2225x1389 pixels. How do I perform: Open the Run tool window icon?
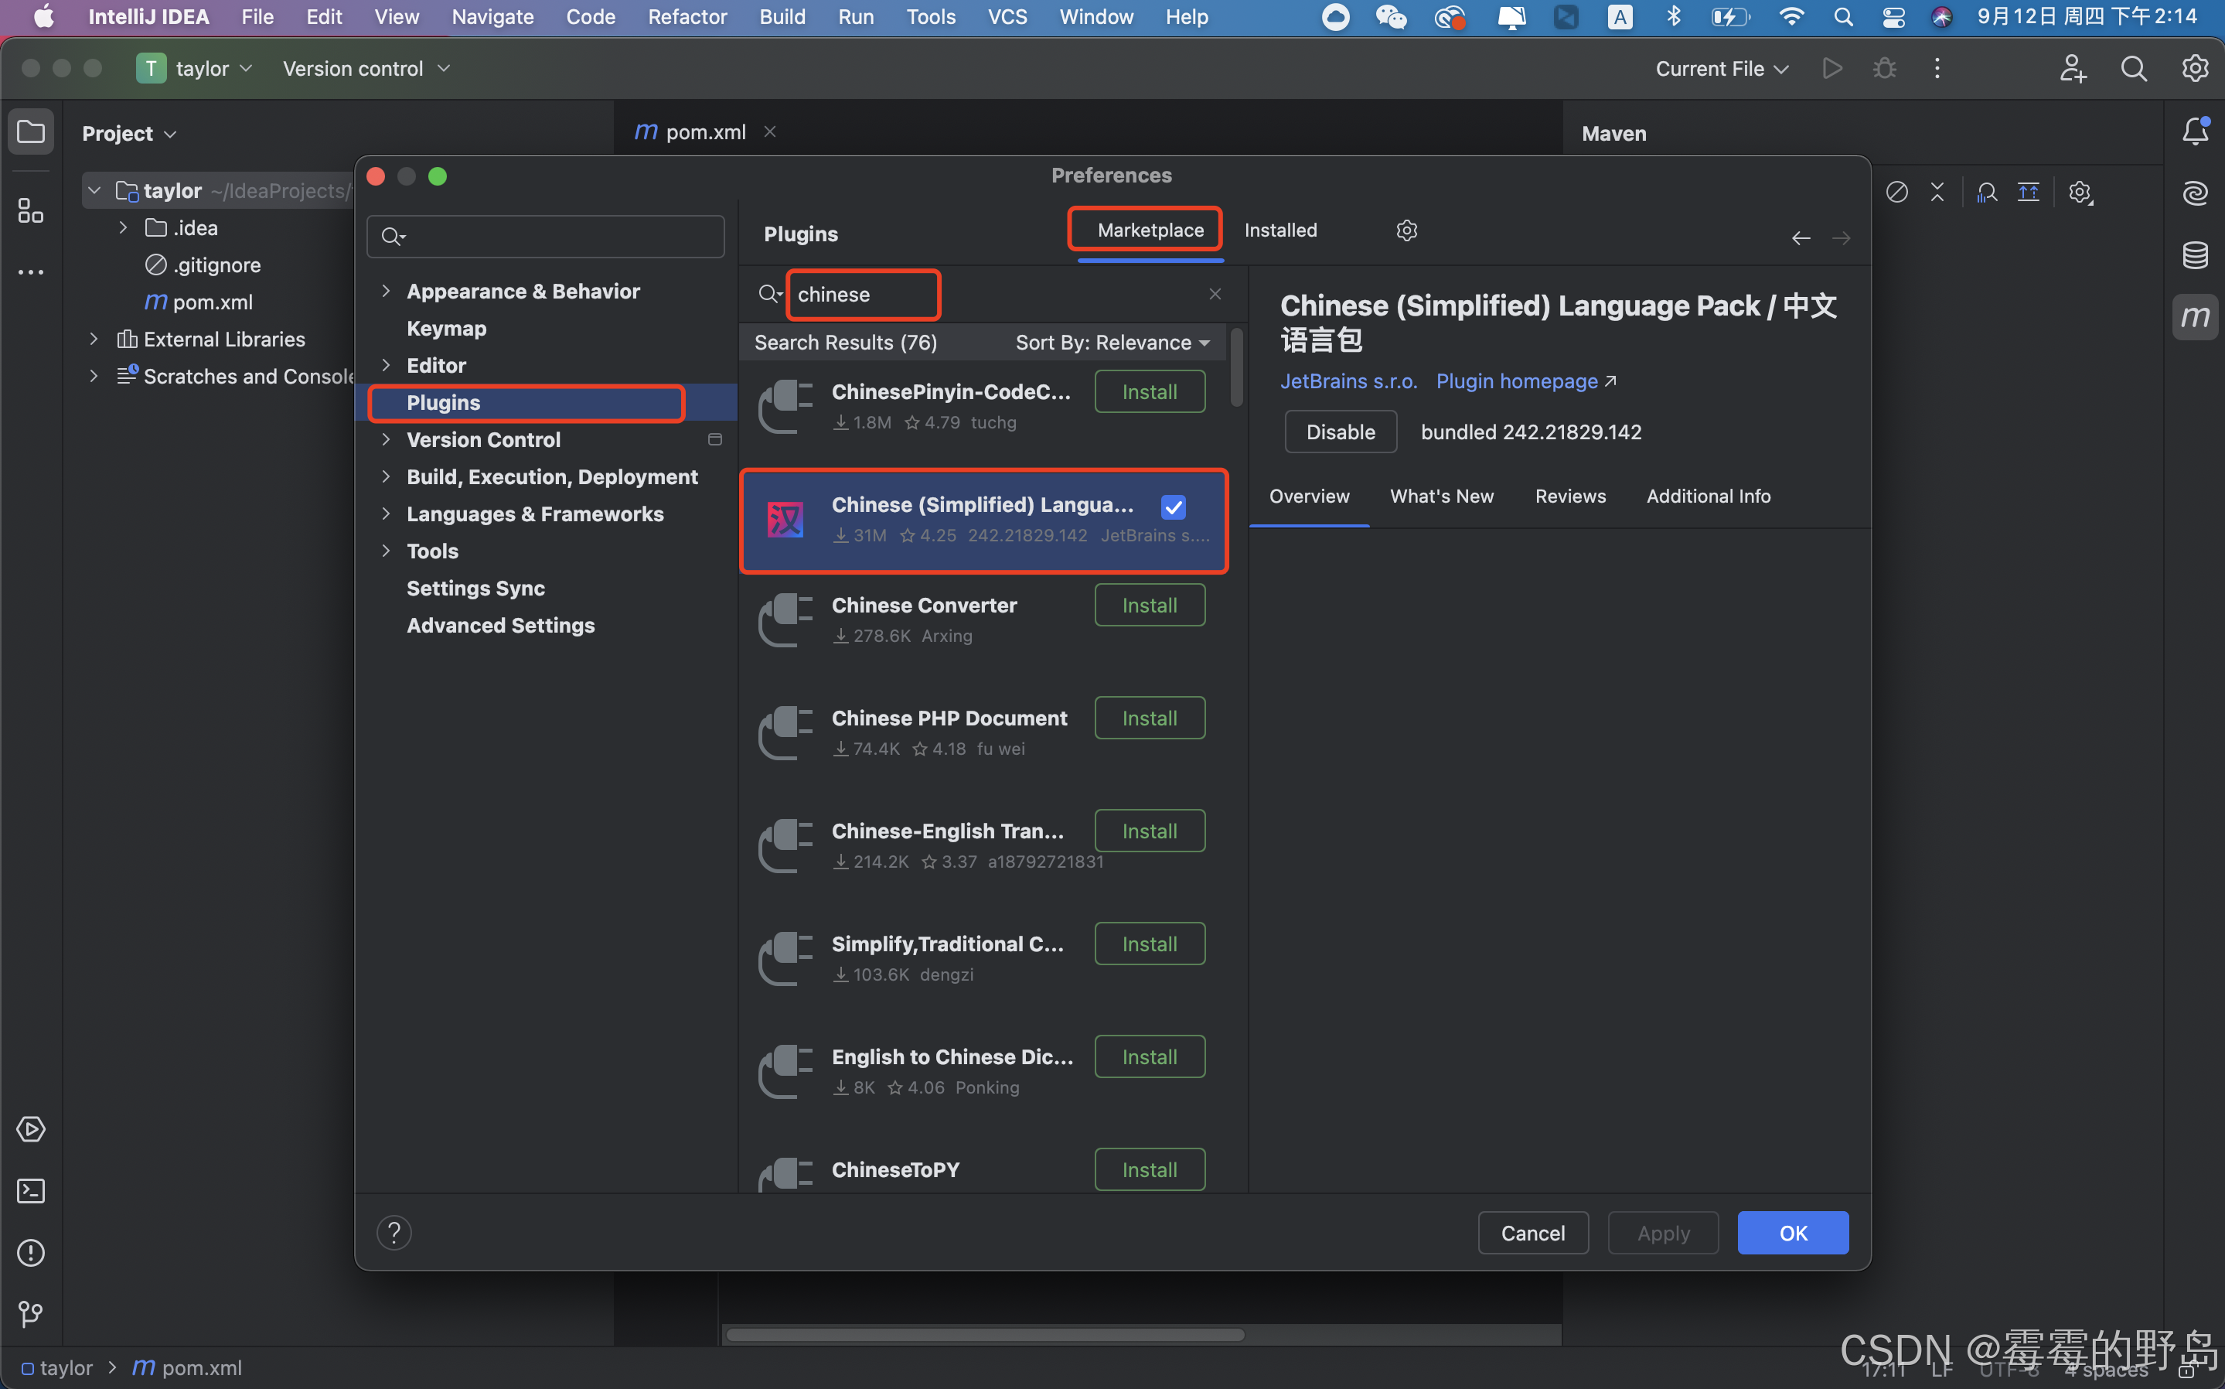[x=30, y=1129]
